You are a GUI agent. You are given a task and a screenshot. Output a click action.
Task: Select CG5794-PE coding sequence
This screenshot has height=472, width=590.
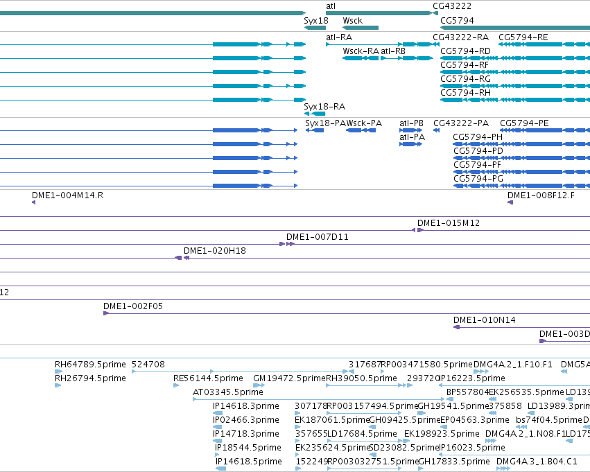click(545, 130)
